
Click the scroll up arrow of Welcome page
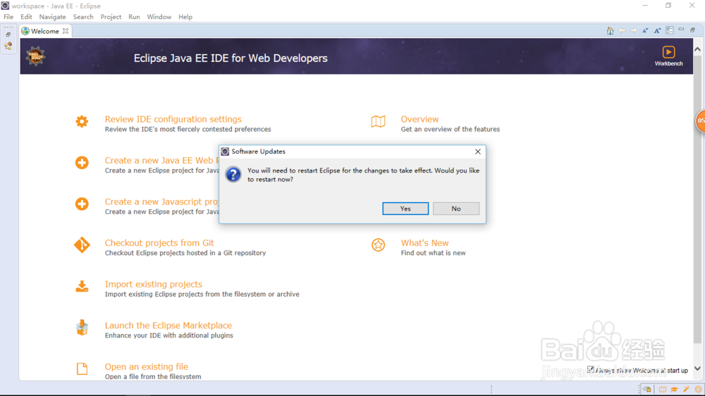pyautogui.click(x=697, y=49)
